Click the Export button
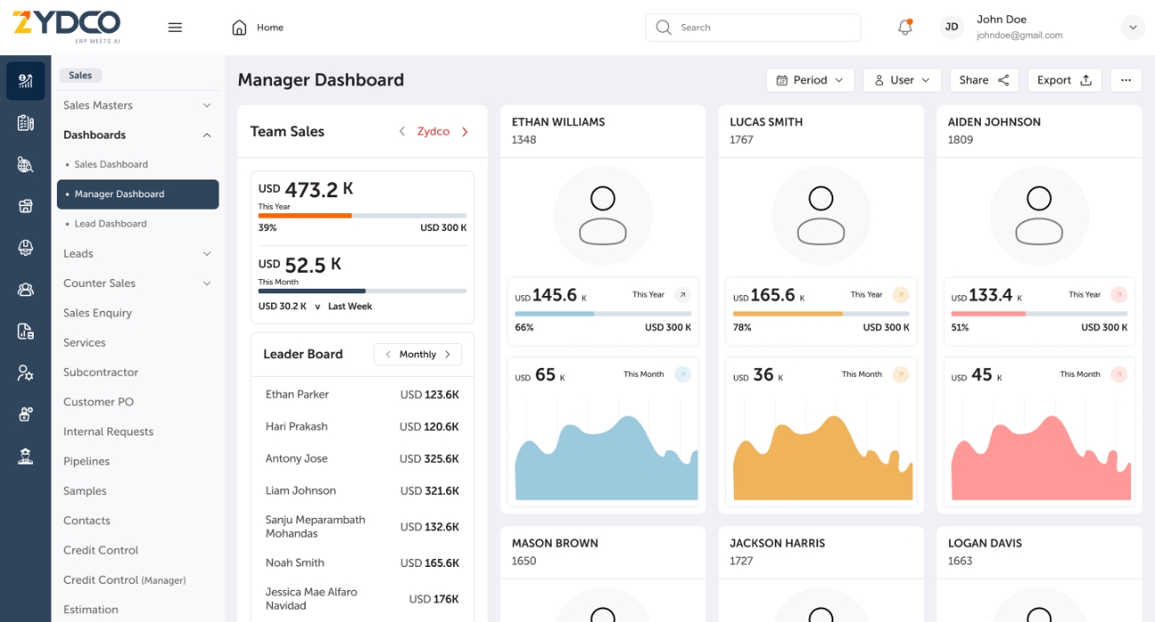1155x622 pixels. click(x=1063, y=80)
